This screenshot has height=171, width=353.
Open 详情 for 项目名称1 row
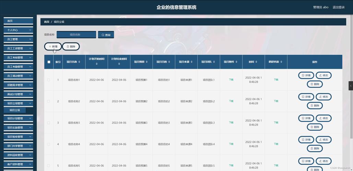tap(306, 75)
